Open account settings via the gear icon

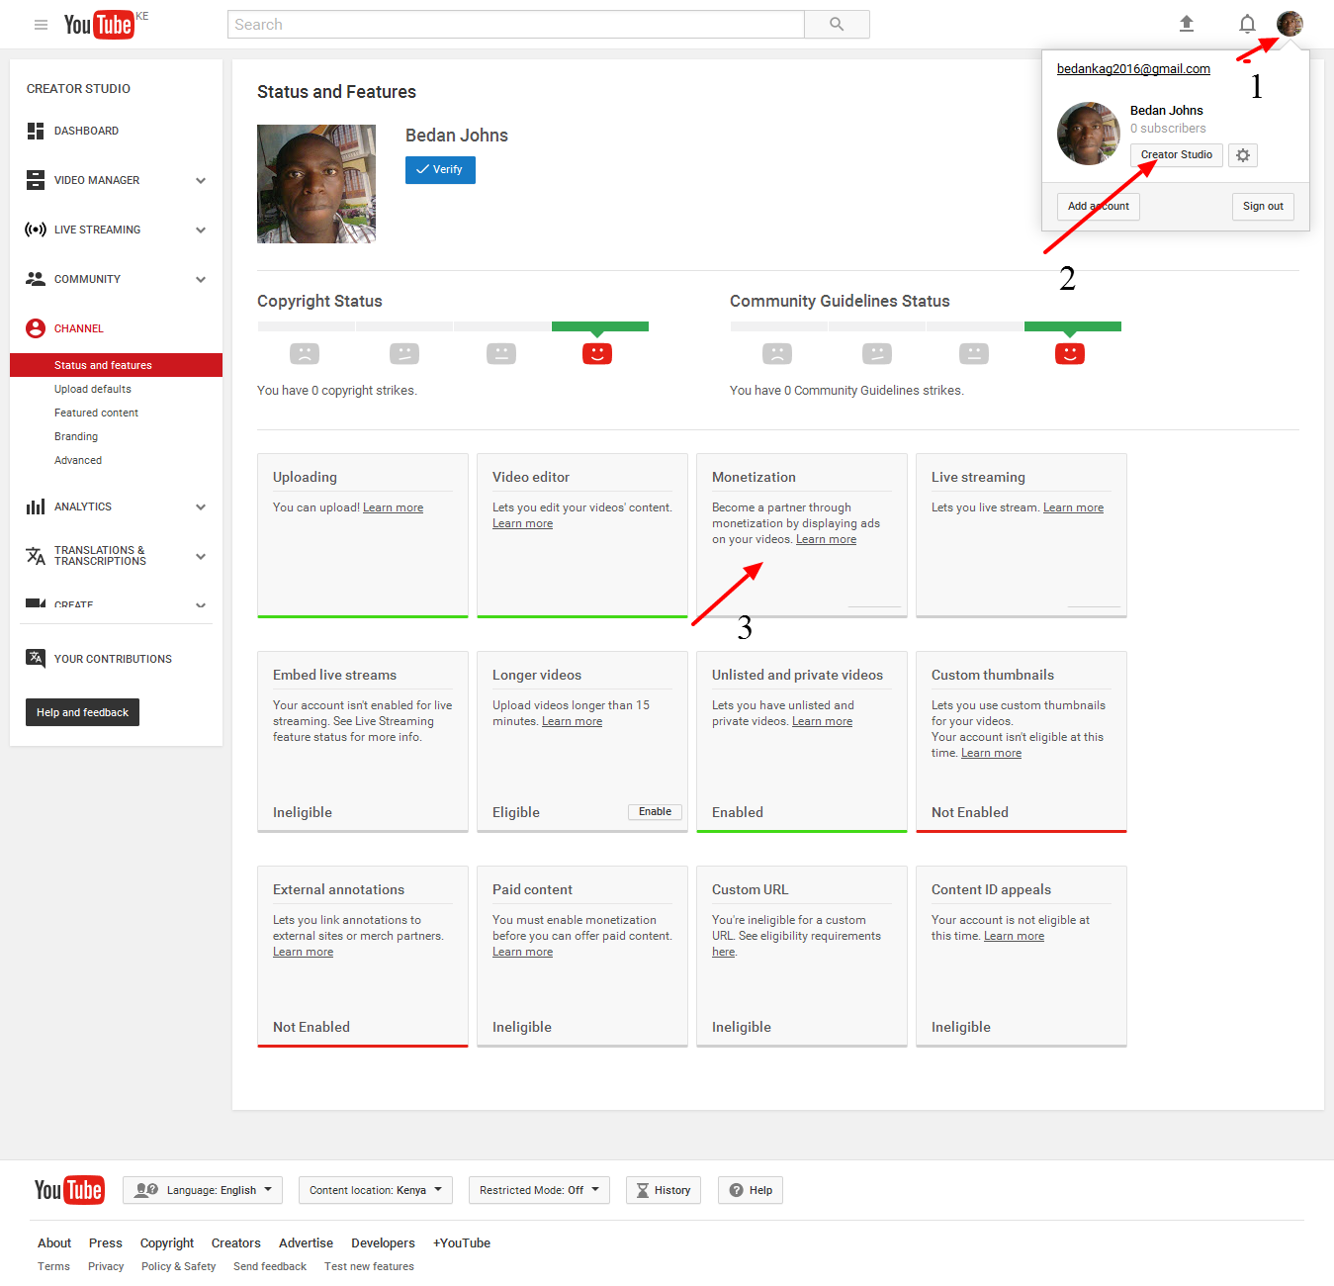click(x=1242, y=155)
